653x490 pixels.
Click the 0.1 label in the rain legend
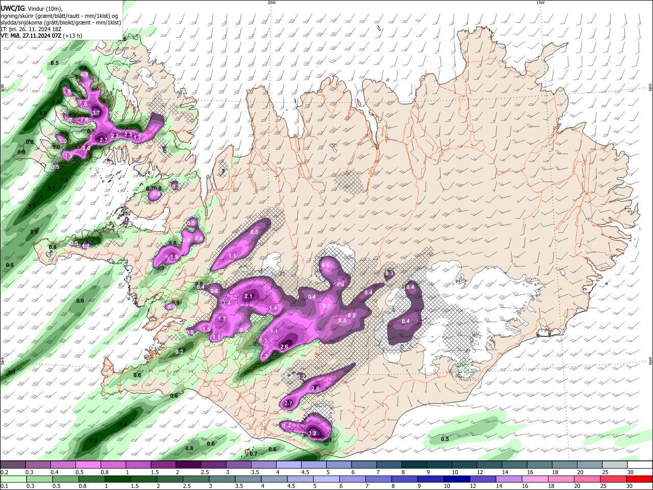(4, 486)
